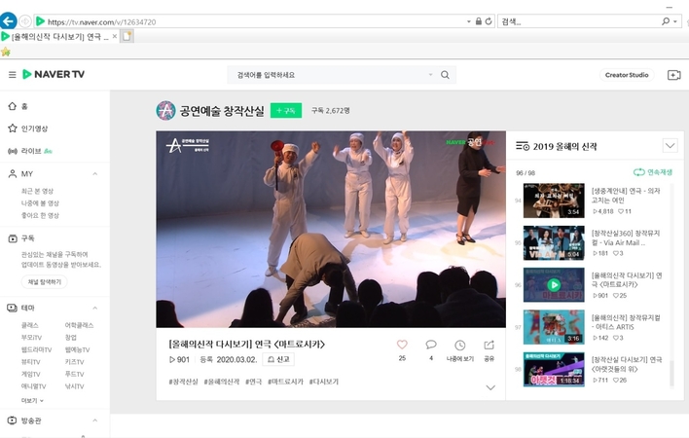The height and width of the screenshot is (438, 689).
Task: Click the playlist icon beside 2019 올해의 신작
Action: pyautogui.click(x=523, y=146)
